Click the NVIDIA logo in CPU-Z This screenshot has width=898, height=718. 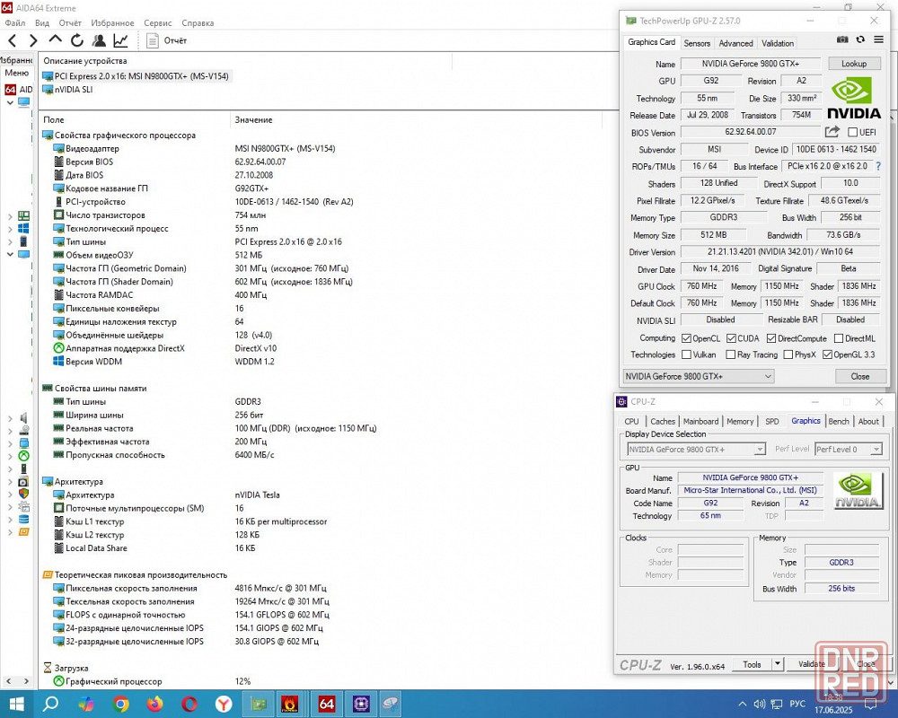[858, 491]
